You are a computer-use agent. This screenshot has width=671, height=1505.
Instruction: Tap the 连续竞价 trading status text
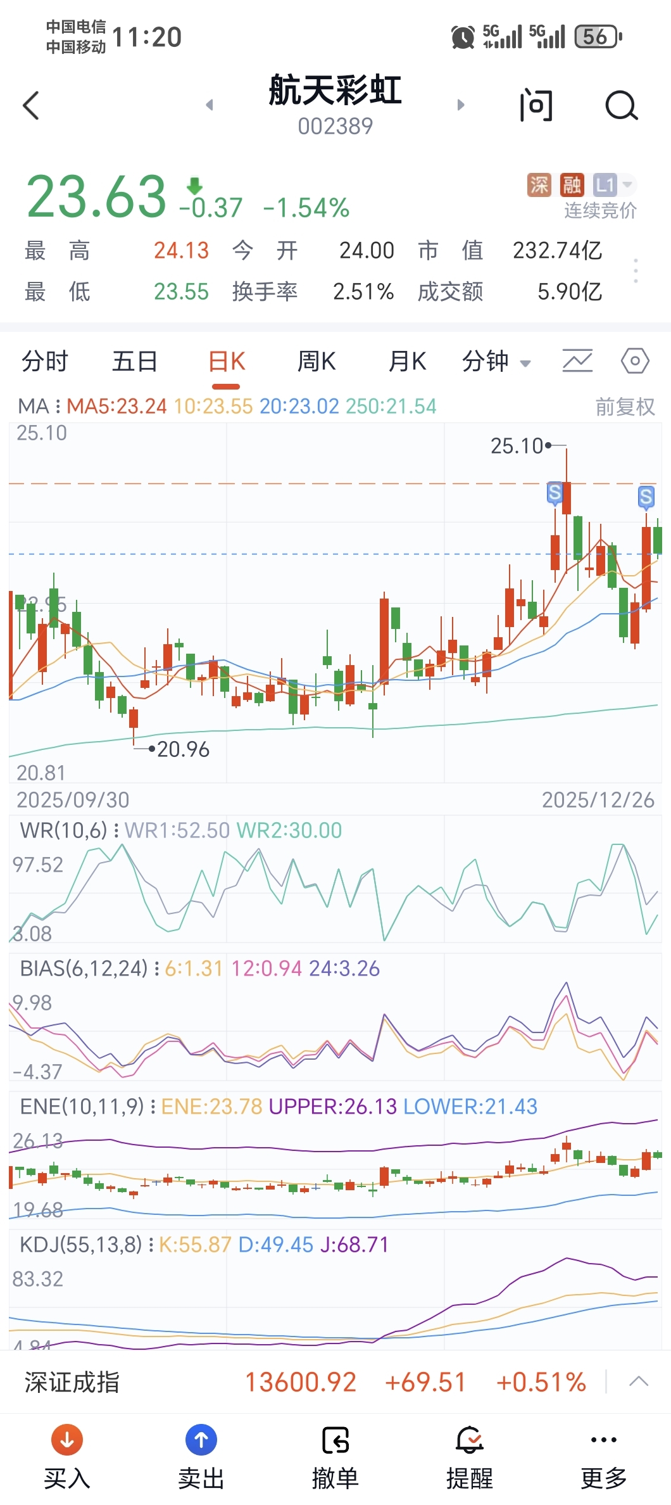600,210
